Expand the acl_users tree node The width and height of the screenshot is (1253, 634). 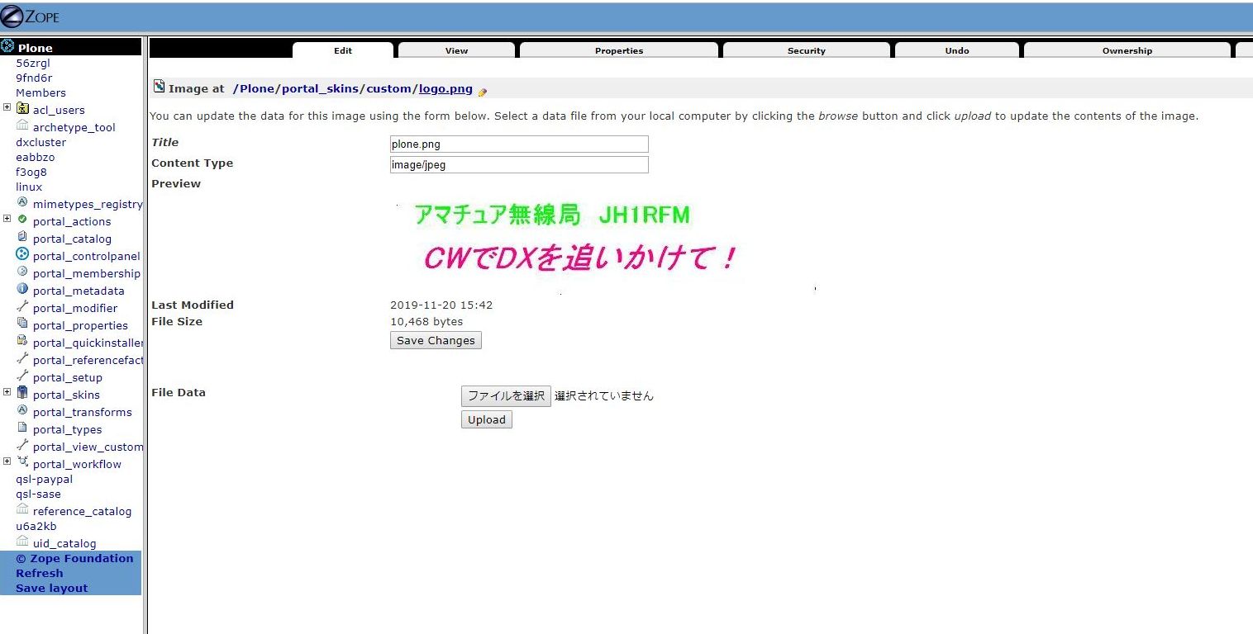click(x=7, y=107)
